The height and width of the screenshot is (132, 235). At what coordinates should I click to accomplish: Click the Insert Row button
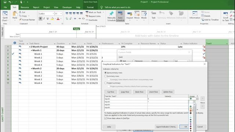pos(153,92)
